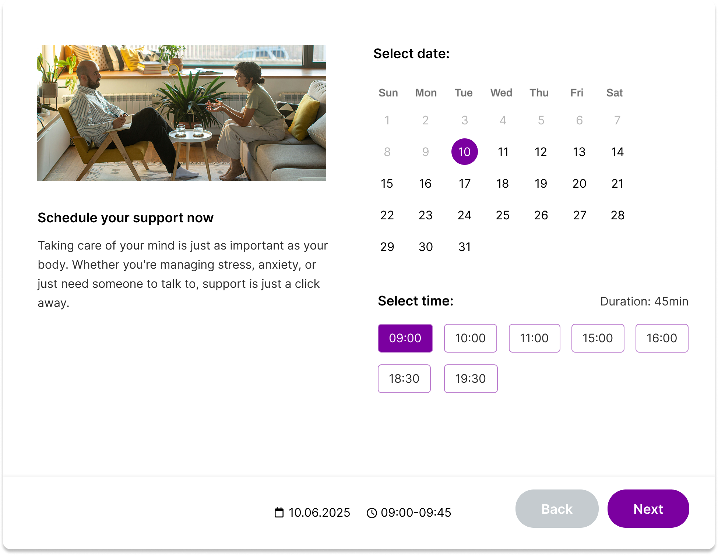Click the calendar icon beside 10.06.2025
The image size is (718, 555).
tap(279, 512)
